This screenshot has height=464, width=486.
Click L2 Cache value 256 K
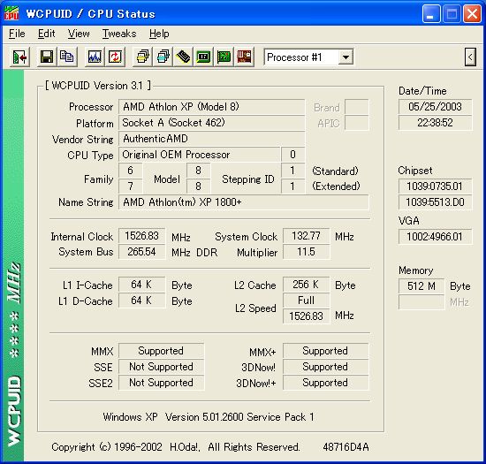coord(307,285)
